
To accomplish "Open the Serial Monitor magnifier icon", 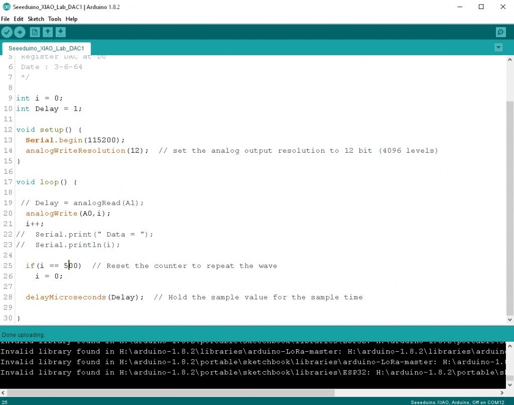I will tap(501, 32).
